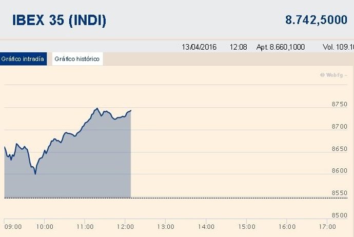Click the Vol. volume figure
The width and height of the screenshot is (354, 237).
[x=339, y=47]
